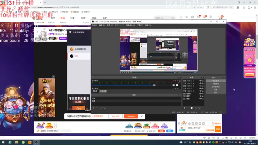Image resolution: width=258 pixels, height=145 pixels.
Task: Move selected source up in list
Action: click(196, 108)
